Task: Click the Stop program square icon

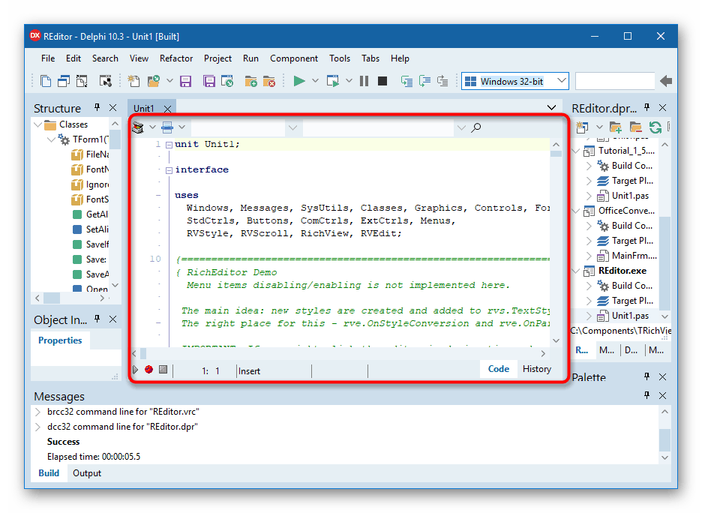Action: coord(382,81)
